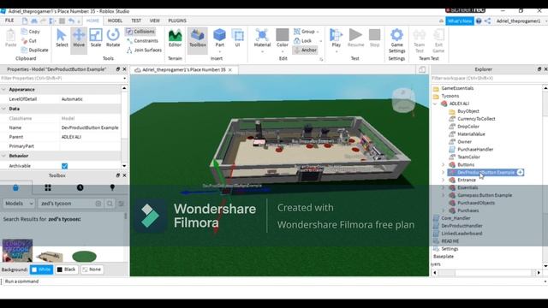Select TeamColor in Explorer
548x308 pixels.
click(468, 157)
